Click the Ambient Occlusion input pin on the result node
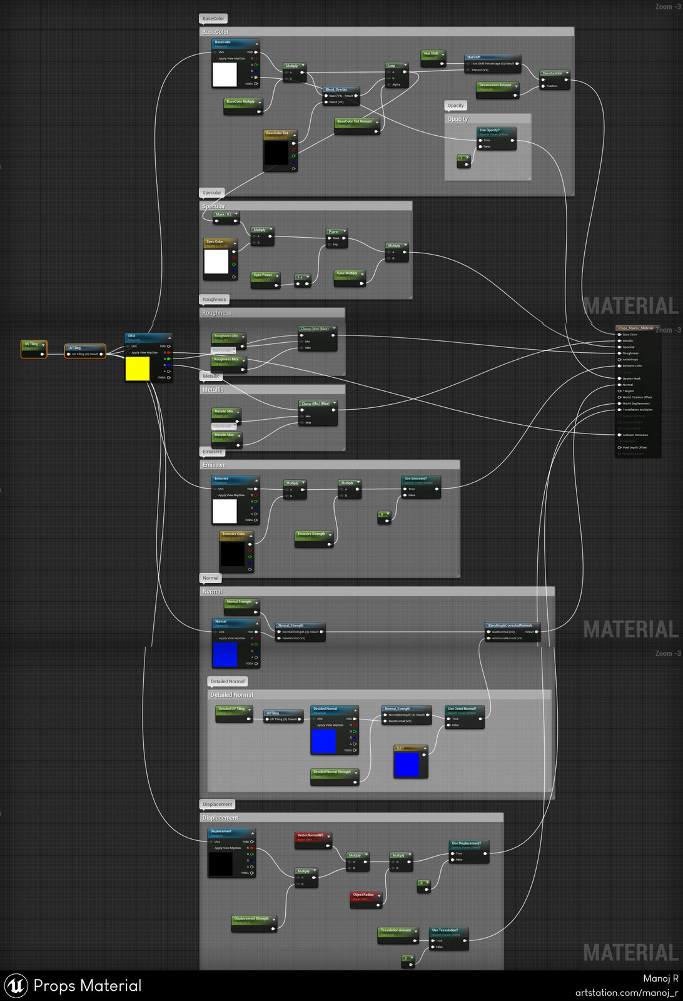Viewport: 683px width, 1001px height. click(x=620, y=435)
